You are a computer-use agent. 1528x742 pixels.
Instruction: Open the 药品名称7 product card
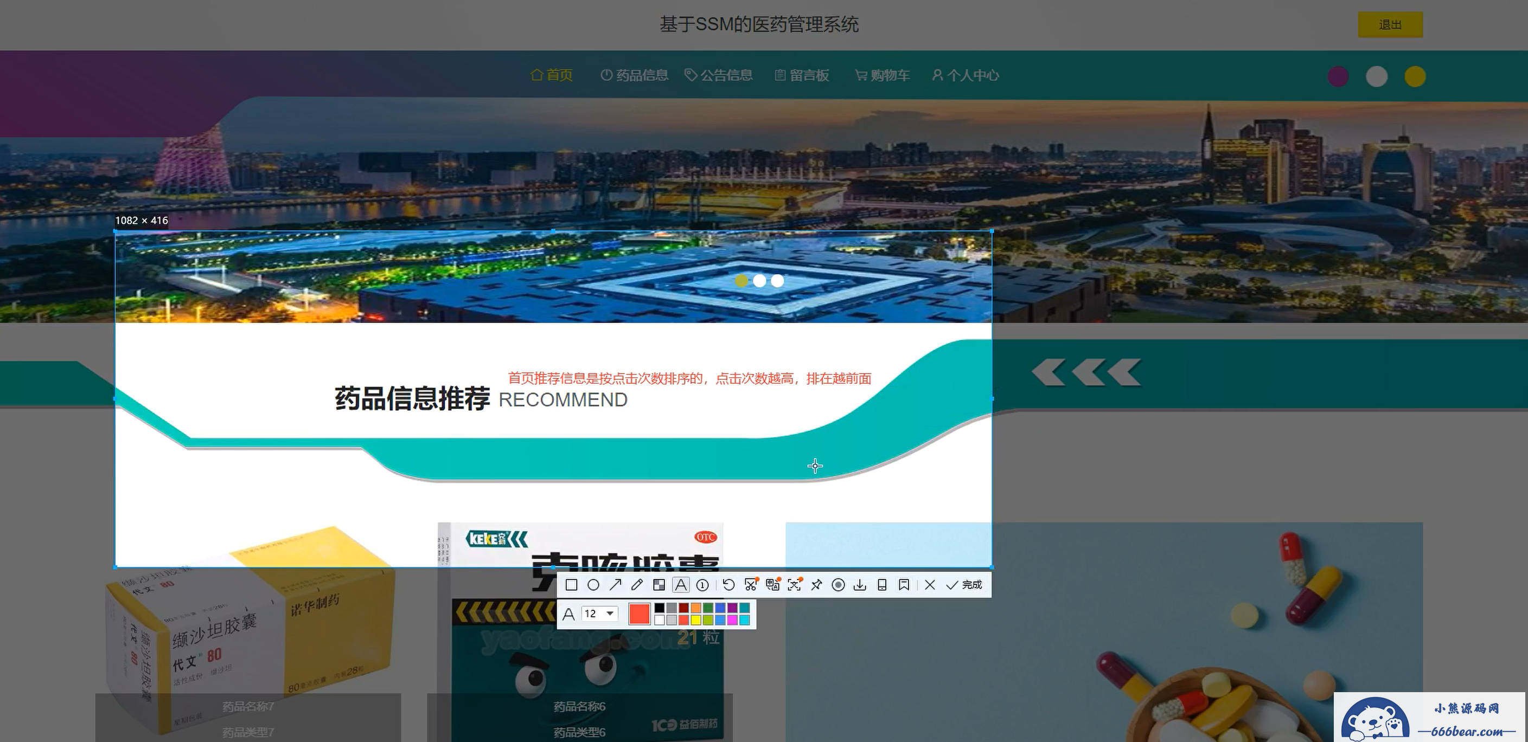pyautogui.click(x=248, y=633)
